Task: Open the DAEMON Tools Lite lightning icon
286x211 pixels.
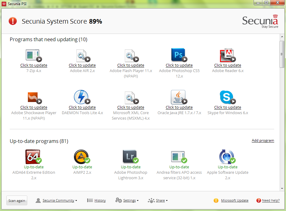Action: 82,97
